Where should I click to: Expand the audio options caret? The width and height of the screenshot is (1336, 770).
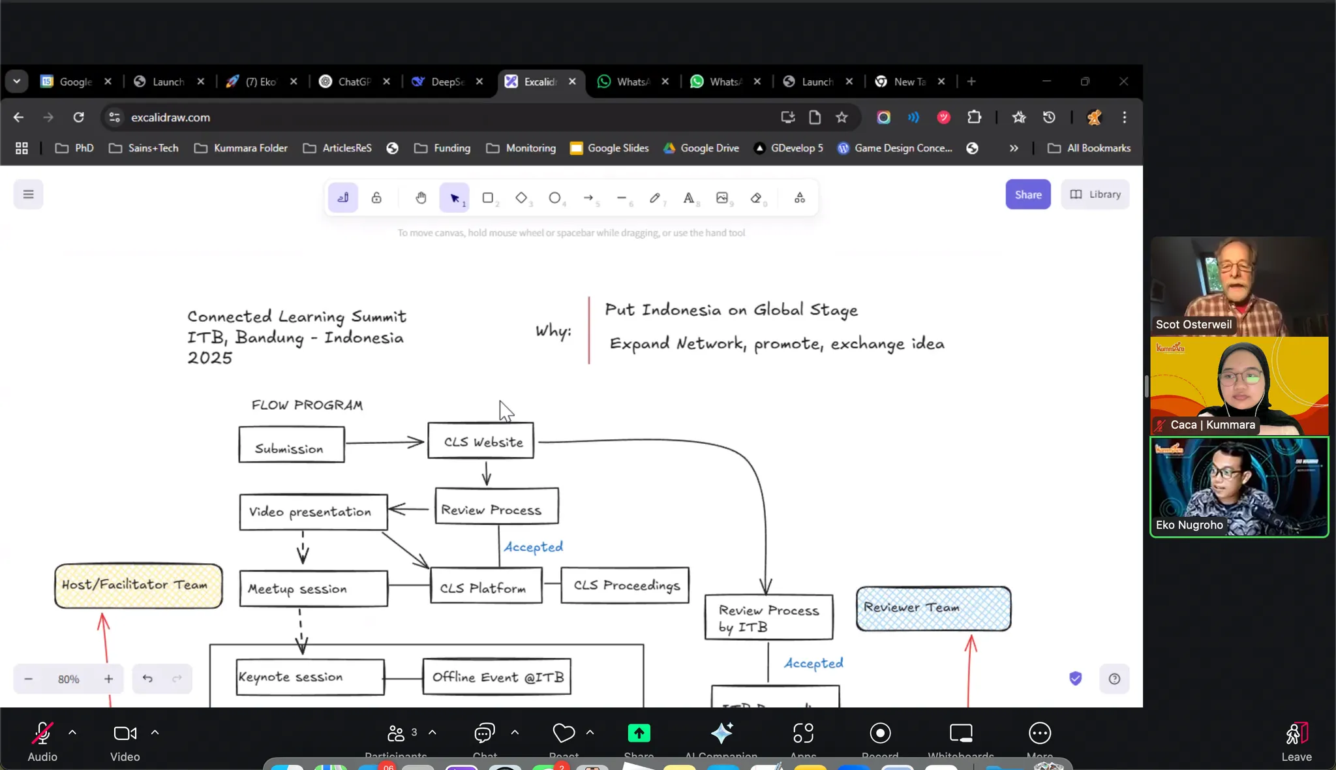(x=72, y=733)
